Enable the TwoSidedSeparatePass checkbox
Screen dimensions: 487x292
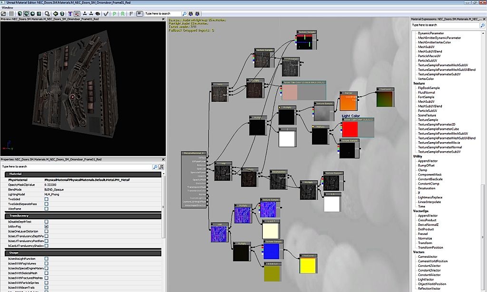click(46, 204)
